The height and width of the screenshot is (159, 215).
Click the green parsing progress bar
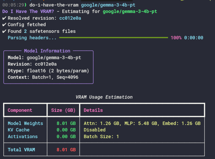(x=114, y=38)
